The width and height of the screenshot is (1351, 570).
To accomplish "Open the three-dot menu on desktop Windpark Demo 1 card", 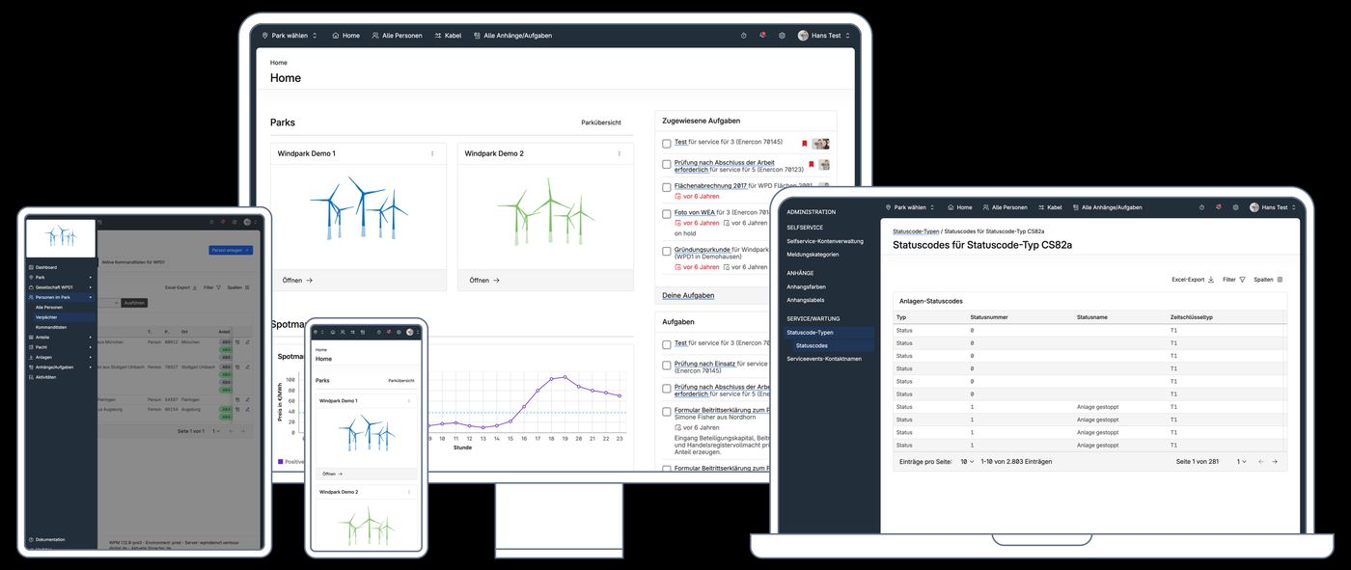I will point(431,153).
